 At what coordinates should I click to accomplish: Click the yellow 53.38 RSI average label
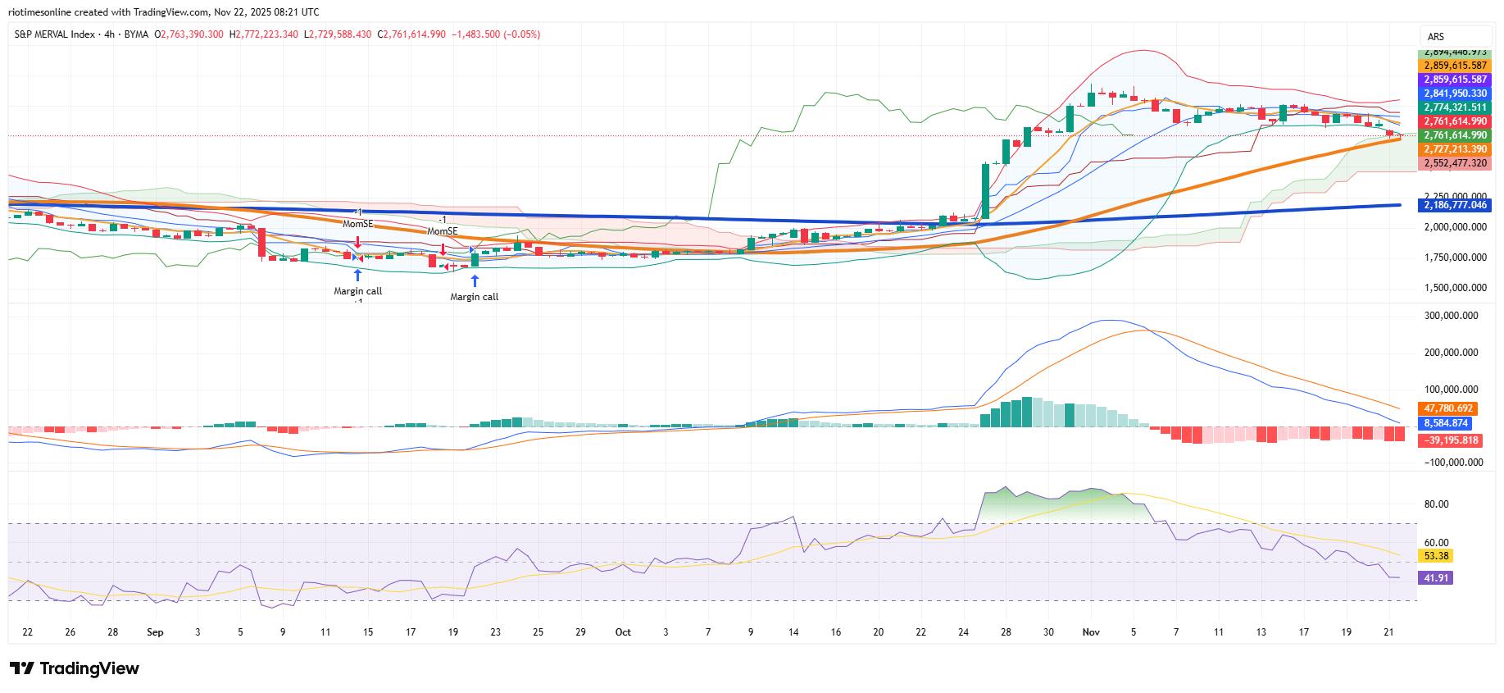[1433, 556]
